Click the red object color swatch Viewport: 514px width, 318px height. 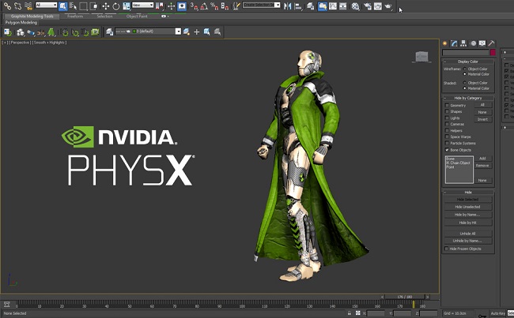tap(493, 52)
